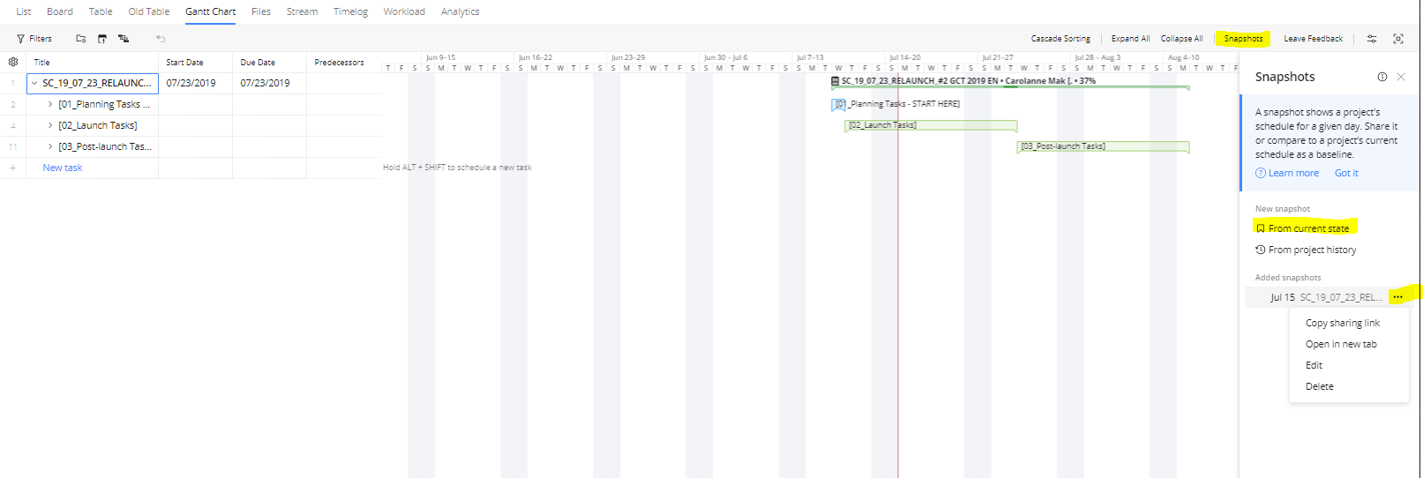This screenshot has width=1423, height=478.
Task: Open the Jul 15 snapshot three-dot menu
Action: click(1397, 297)
